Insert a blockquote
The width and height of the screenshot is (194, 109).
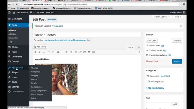pos(58,52)
